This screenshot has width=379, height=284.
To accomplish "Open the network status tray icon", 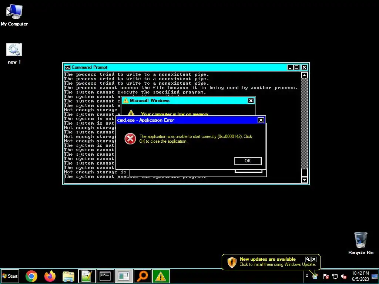I will [x=335, y=276].
